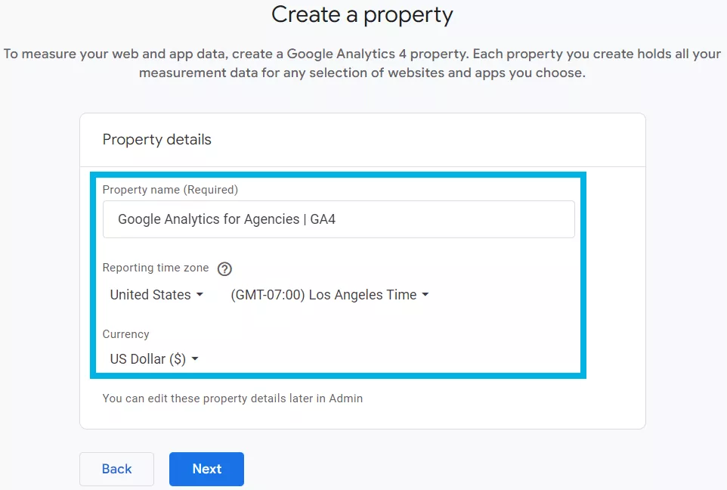The width and height of the screenshot is (727, 490).
Task: Click the Property details section heading
Action: click(x=157, y=140)
